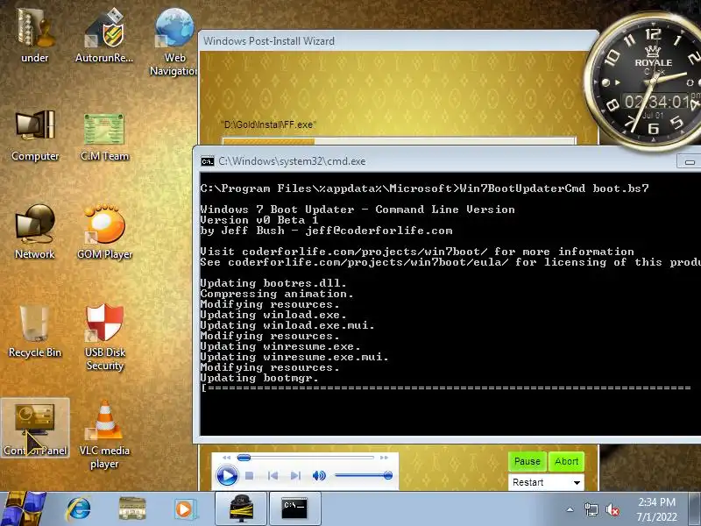Open the Recycle Bin
The image size is (701, 526).
point(35,331)
